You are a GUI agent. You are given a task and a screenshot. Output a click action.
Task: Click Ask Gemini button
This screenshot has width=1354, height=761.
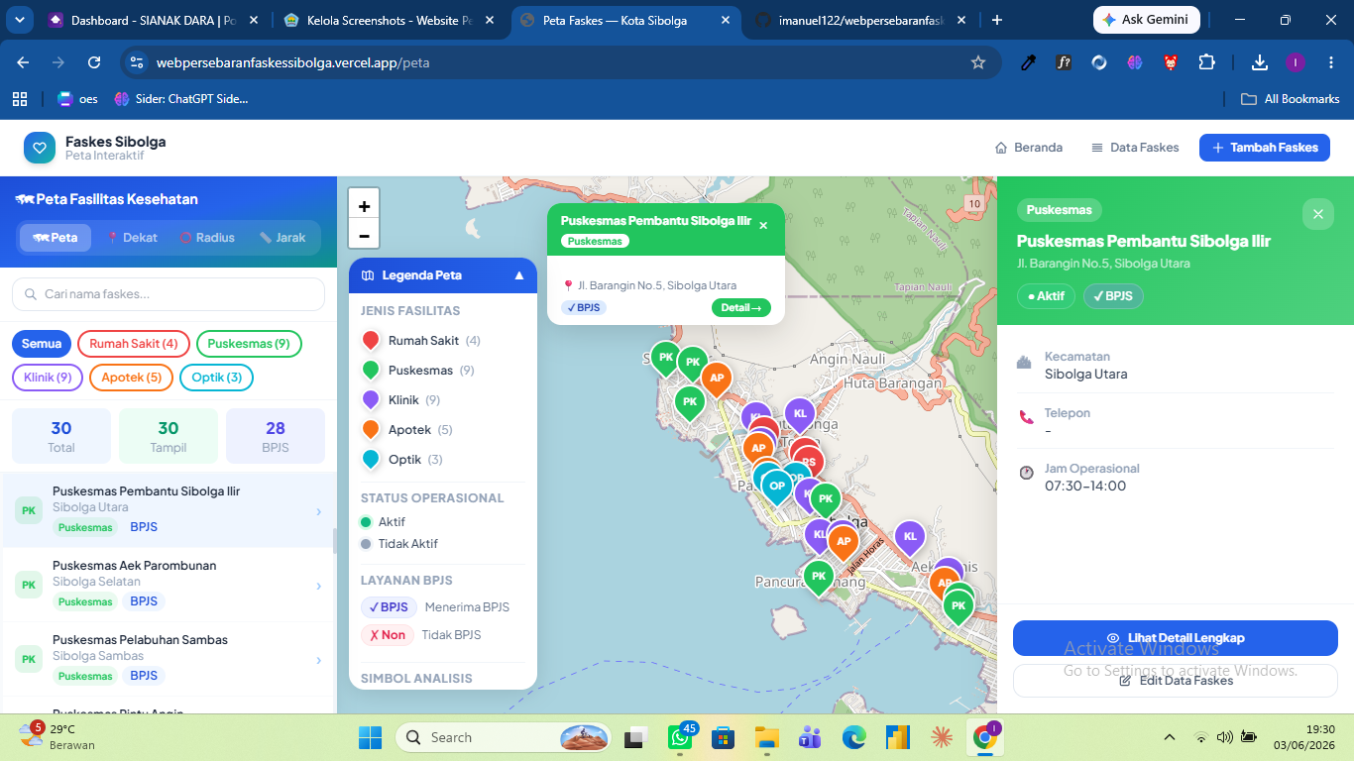point(1147,20)
